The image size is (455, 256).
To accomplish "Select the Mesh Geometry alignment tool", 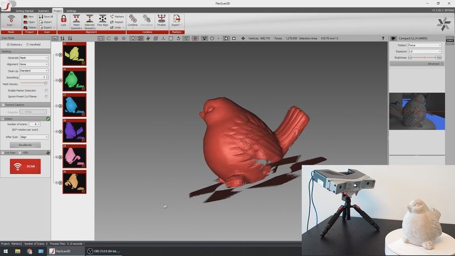I will 76,20.
